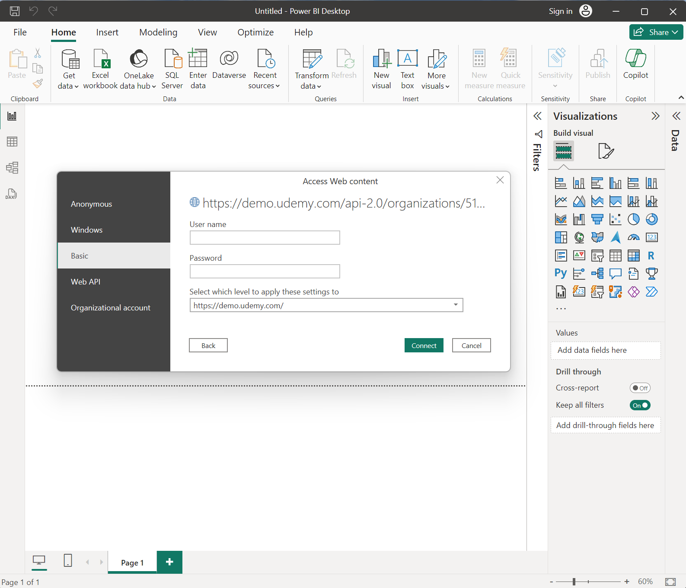
Task: Toggle Keep all filters switch
Action: pos(640,405)
